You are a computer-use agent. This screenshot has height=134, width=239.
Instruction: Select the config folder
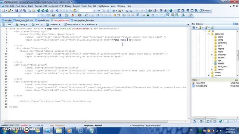220,40
